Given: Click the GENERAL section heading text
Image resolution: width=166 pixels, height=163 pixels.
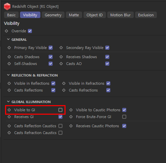Looking at the screenshot, I should (19, 39).
